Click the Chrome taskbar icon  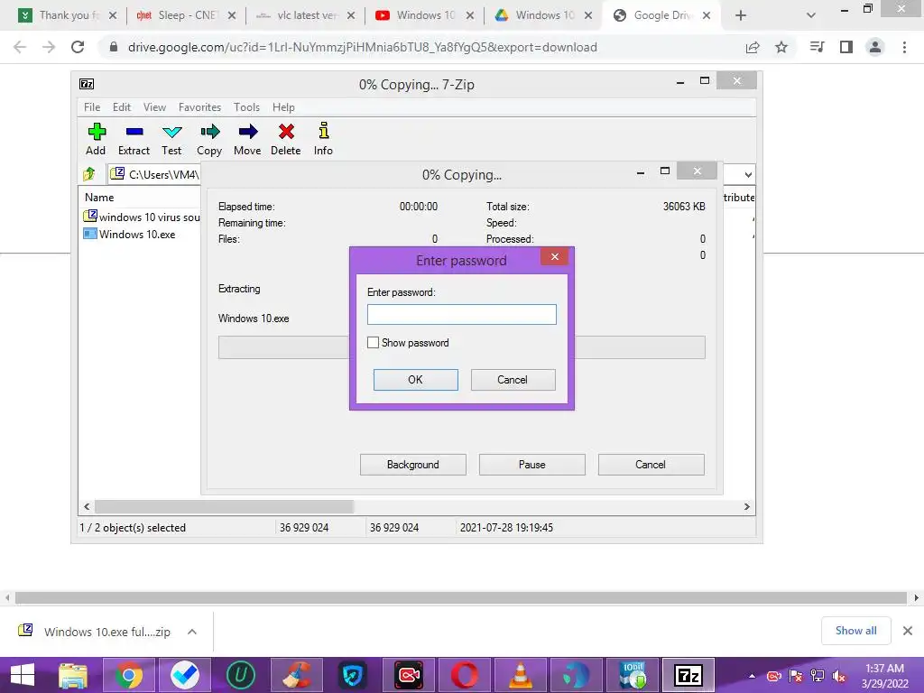click(x=129, y=675)
